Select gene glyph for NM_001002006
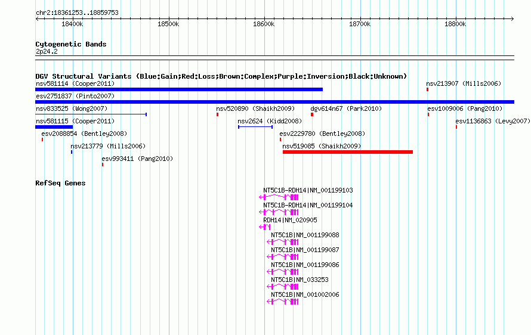The image size is (531, 335). coord(283,302)
